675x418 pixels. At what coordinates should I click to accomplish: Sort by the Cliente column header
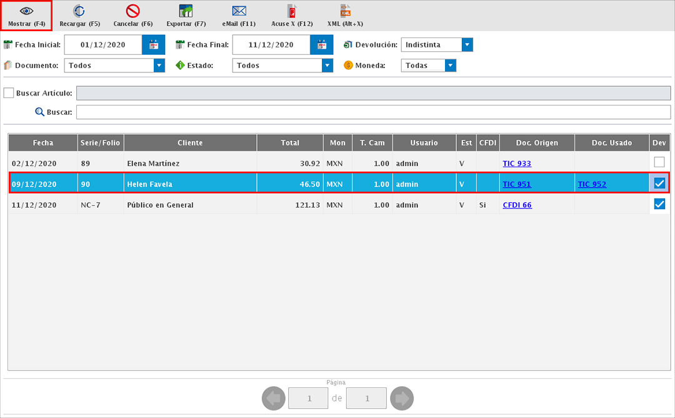tap(190, 143)
